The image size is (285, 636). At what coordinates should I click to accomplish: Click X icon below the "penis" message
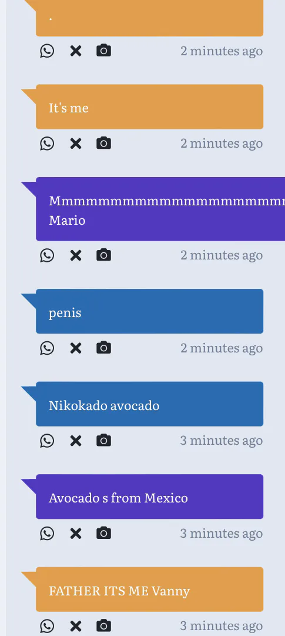(76, 348)
